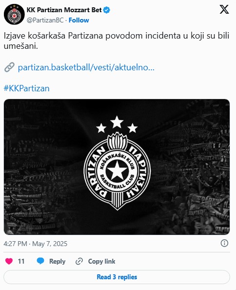Select the Copy link text

[101, 261]
